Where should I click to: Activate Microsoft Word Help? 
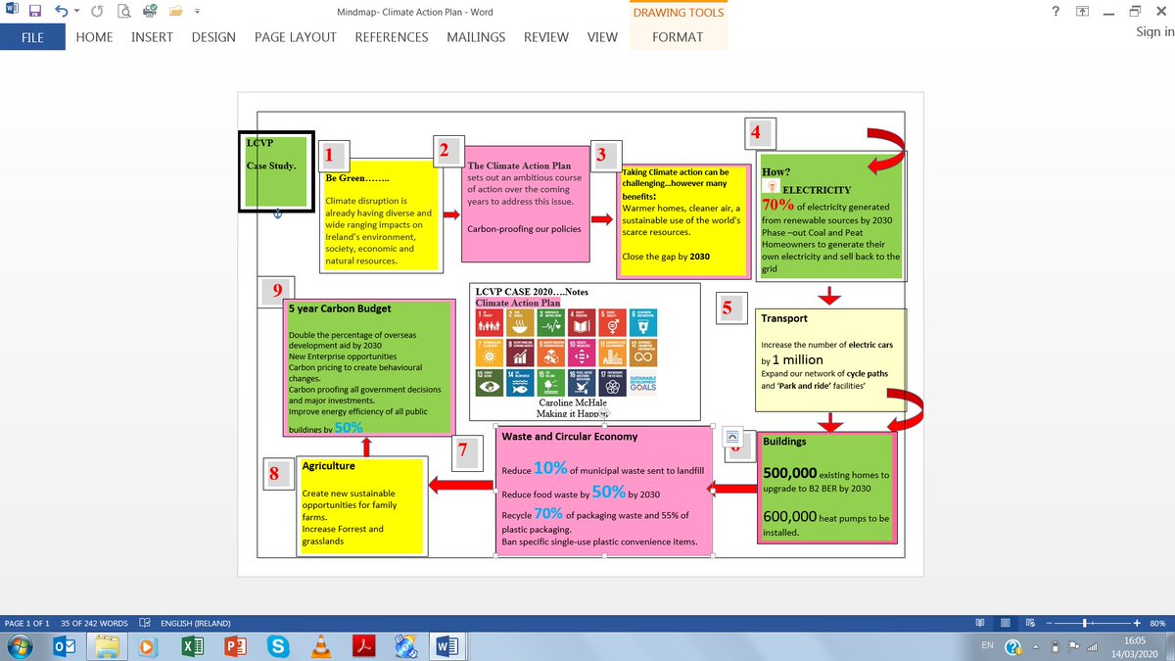click(x=1056, y=10)
